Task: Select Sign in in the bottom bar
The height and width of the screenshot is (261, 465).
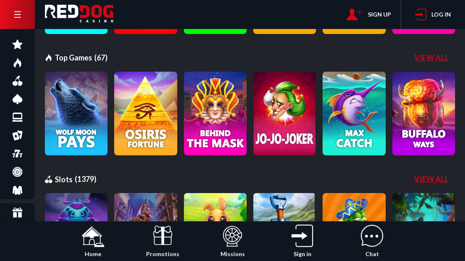Action: coord(302,242)
